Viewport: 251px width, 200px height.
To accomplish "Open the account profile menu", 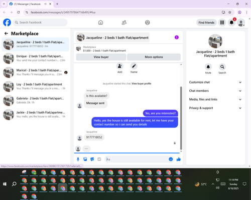I will 241,22.
